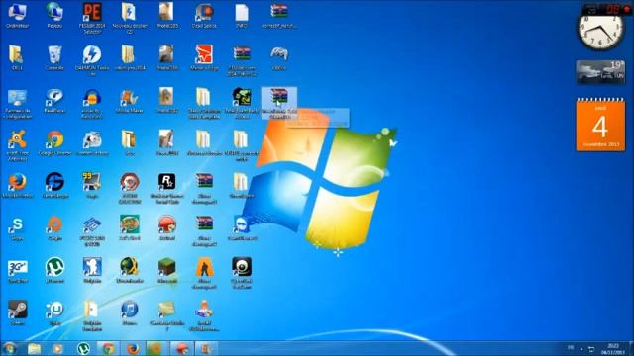Open the DELL folder
The height and width of the screenshot is (356, 634).
click(x=17, y=57)
